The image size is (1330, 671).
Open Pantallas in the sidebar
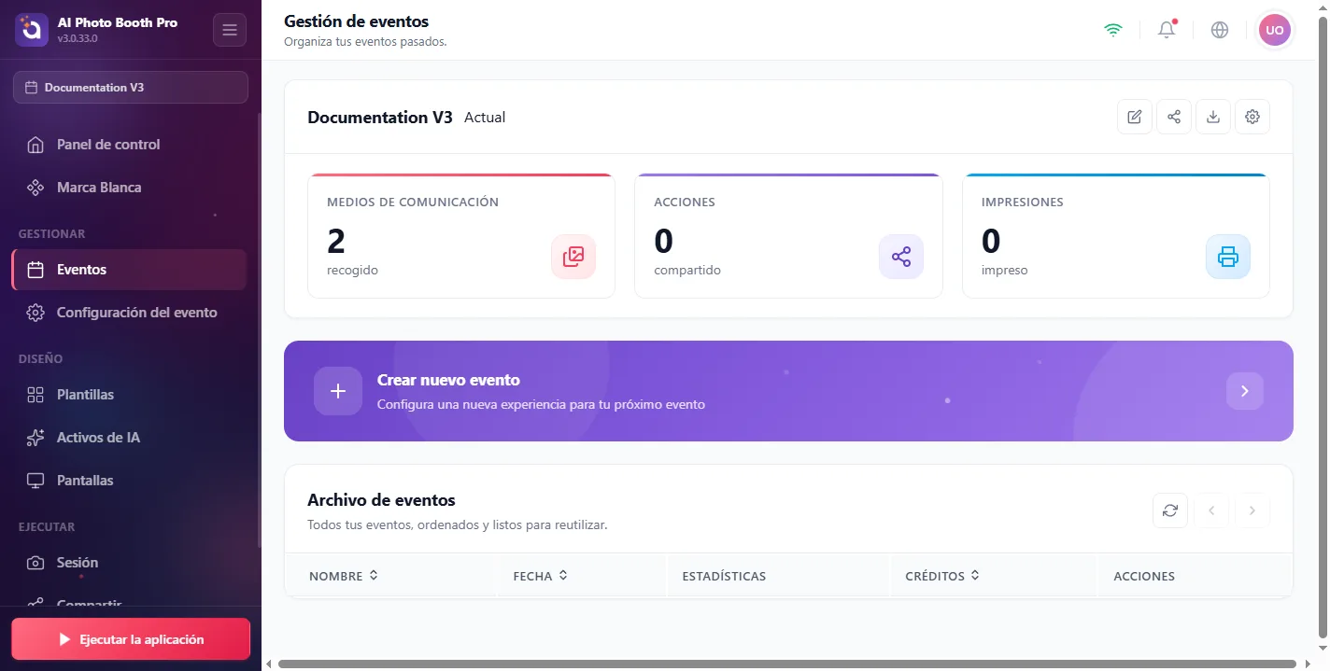pos(129,481)
